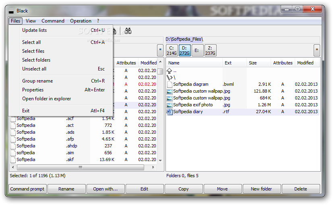
Task: Open the Files menu
Action: (16, 21)
